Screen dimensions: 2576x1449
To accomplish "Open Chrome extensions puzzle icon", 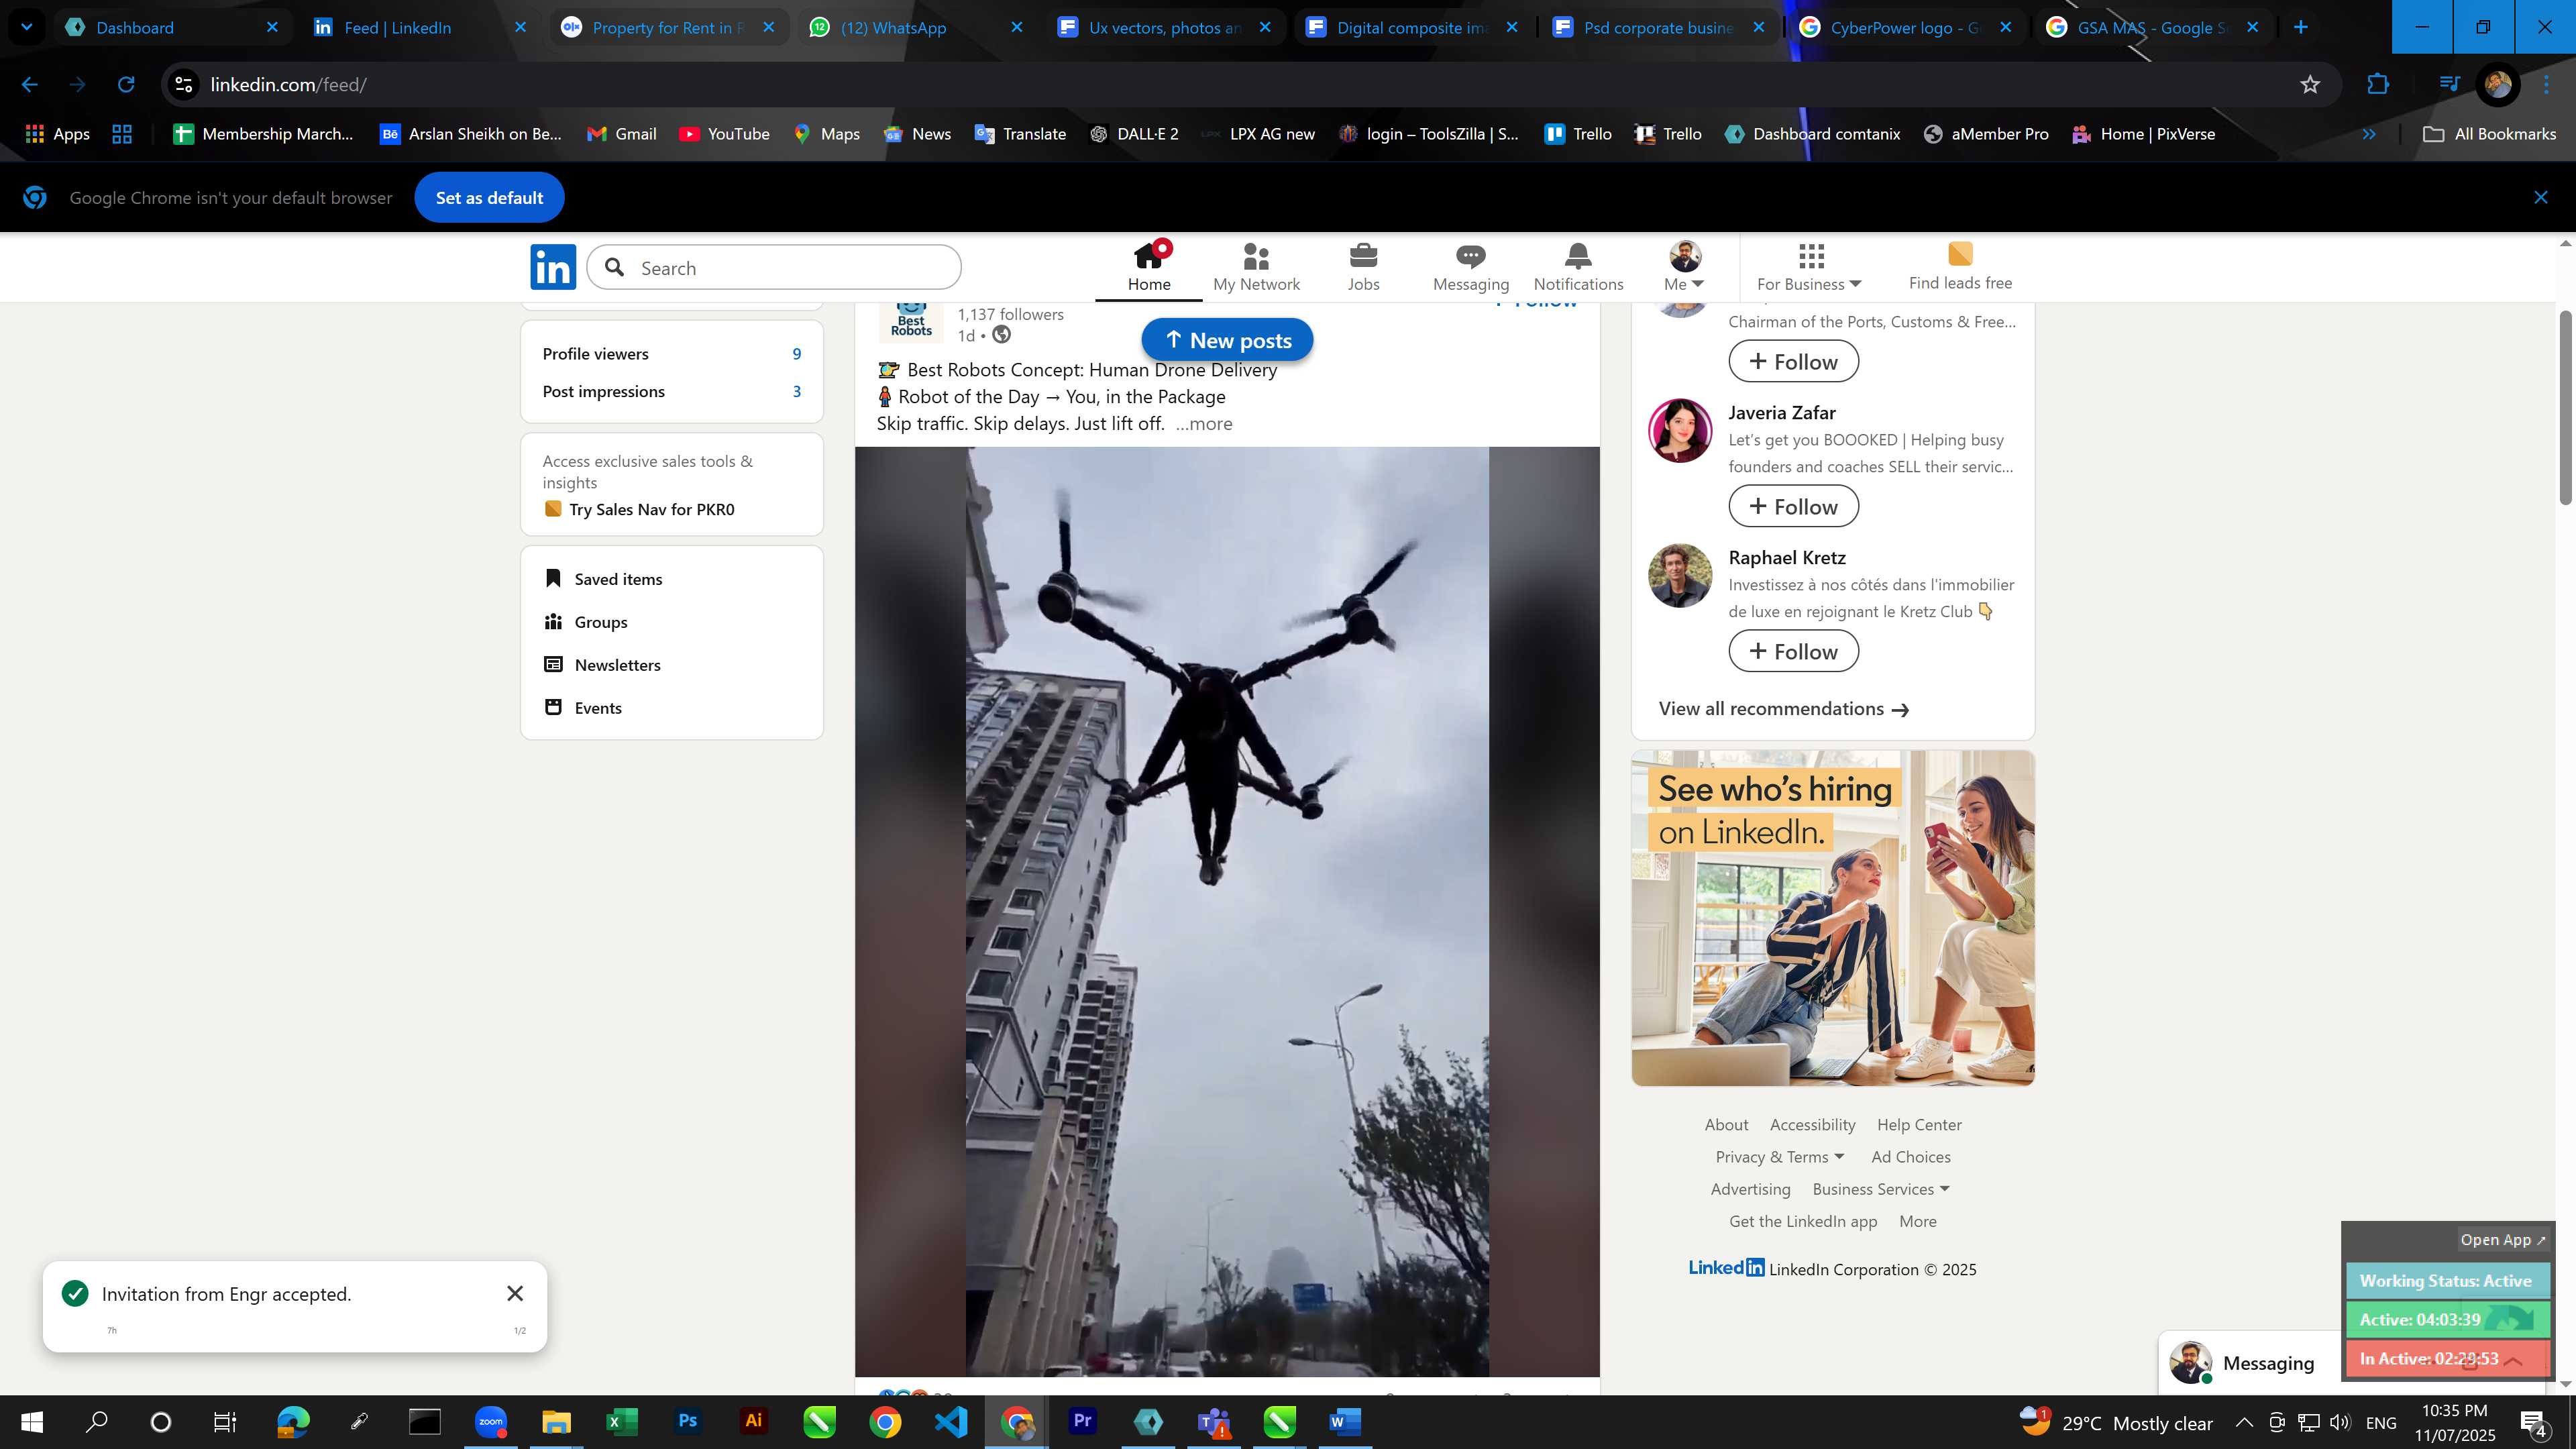I will click(x=2378, y=85).
